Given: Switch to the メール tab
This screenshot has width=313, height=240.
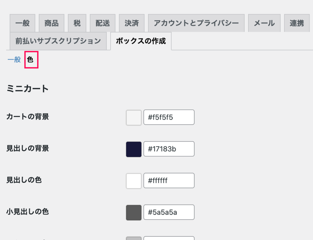Looking at the screenshot, I should [x=264, y=23].
